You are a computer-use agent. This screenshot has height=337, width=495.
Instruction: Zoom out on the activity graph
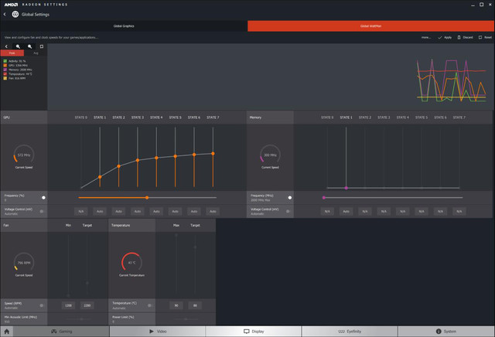[29, 46]
